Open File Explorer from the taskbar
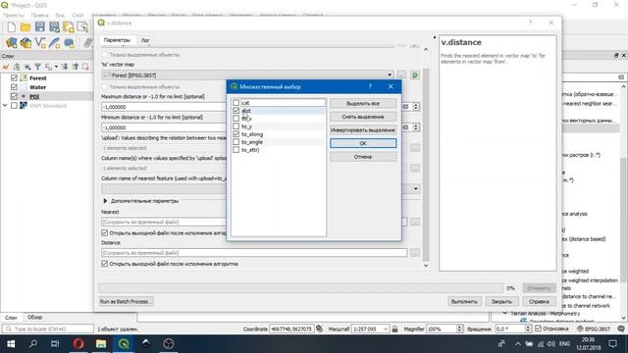Viewport: 628px width, 353px height. (101, 344)
